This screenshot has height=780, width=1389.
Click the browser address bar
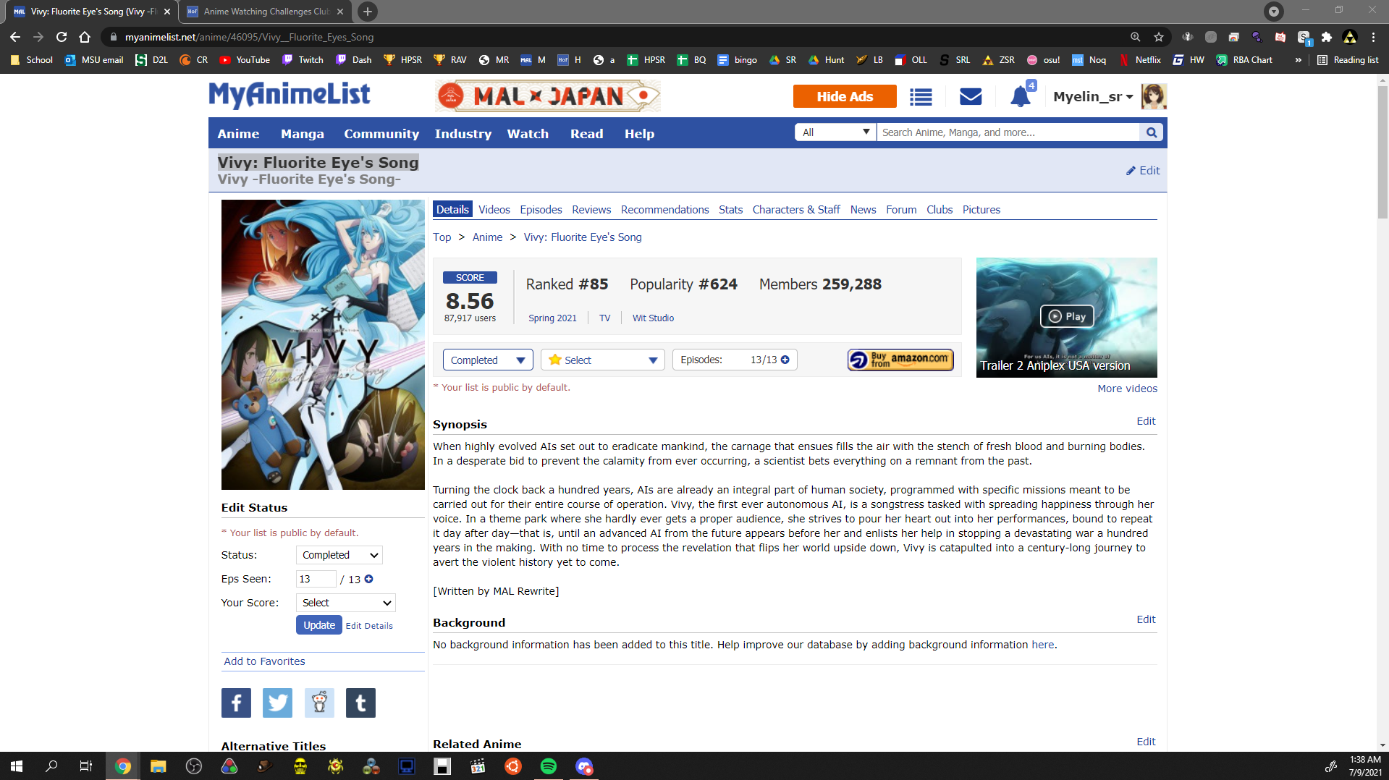coord(615,37)
